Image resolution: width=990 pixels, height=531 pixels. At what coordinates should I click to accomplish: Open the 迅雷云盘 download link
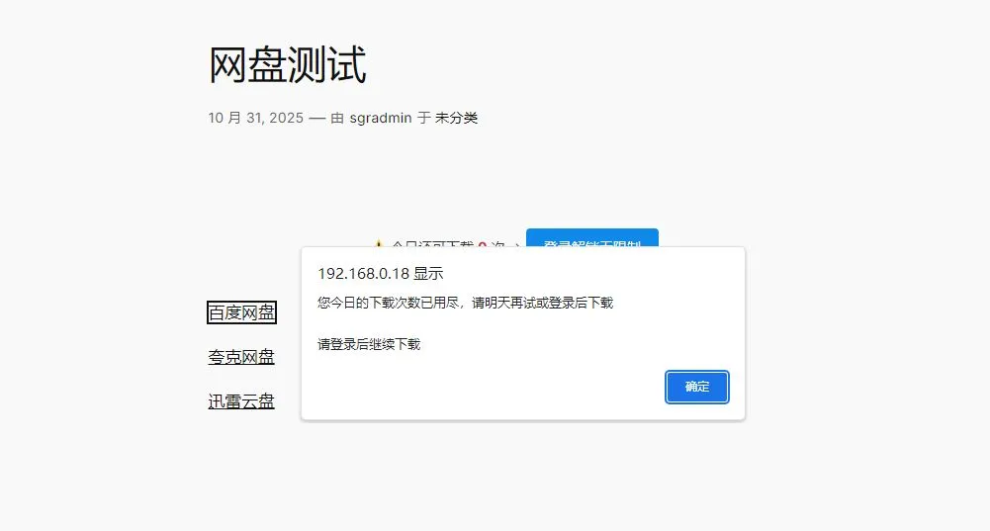pos(241,400)
